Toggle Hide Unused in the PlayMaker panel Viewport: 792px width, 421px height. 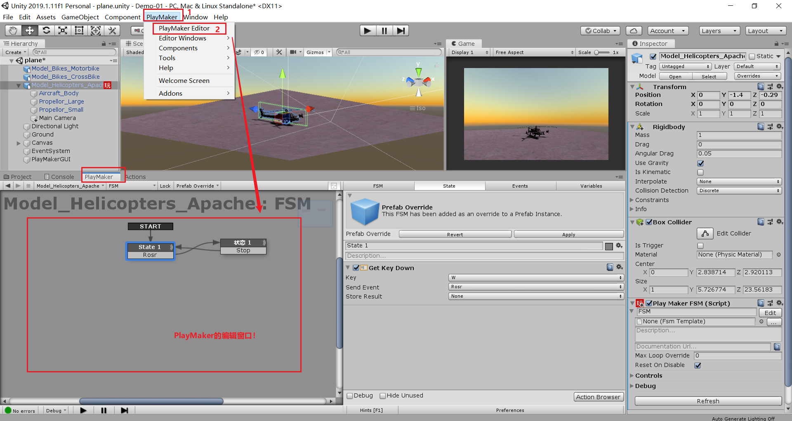pos(383,395)
